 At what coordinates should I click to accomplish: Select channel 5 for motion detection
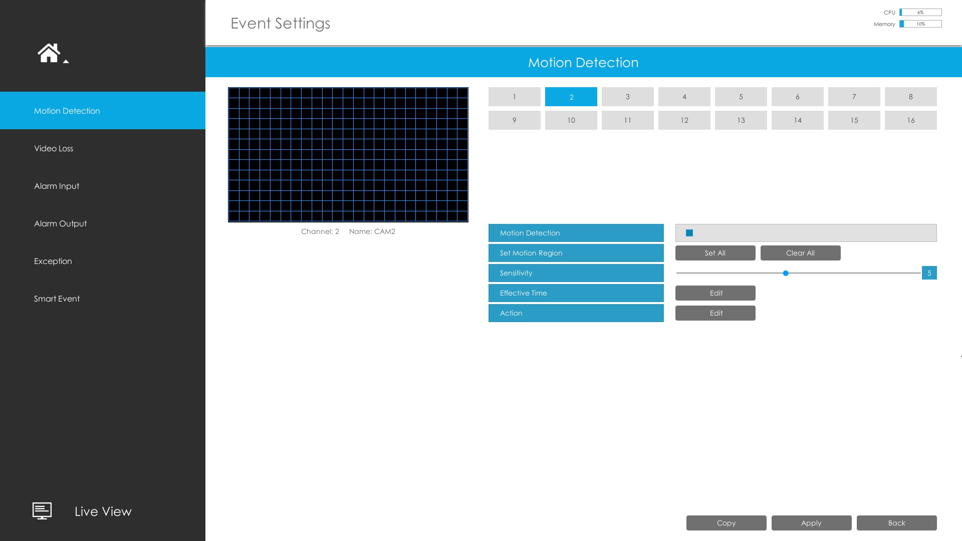(x=741, y=97)
